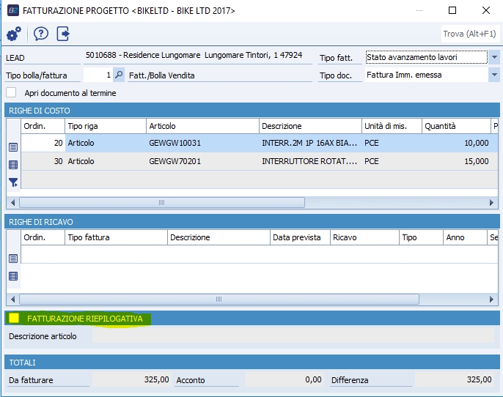Click the 'Fatt./Bolla Vendita' description text
The width and height of the screenshot is (503, 397).
161,75
